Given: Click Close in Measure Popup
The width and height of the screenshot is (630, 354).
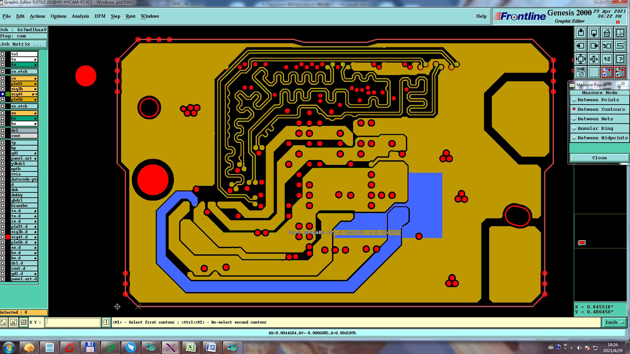Looking at the screenshot, I should (599, 158).
